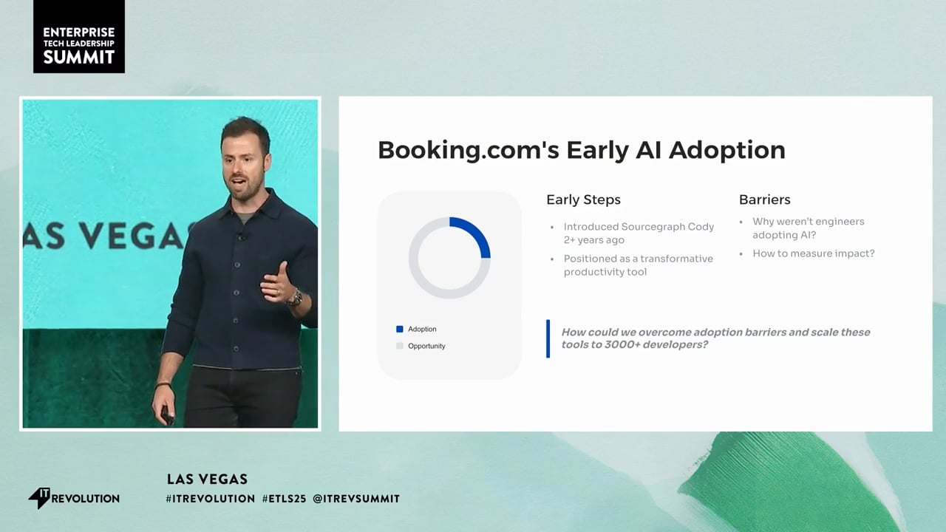Screen dimensions: 946x532
Task: Click the "Adoption" legend label
Action: [x=422, y=329]
